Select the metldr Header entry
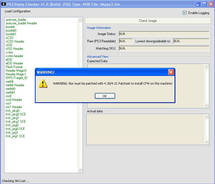215x184 pixels. (15, 85)
